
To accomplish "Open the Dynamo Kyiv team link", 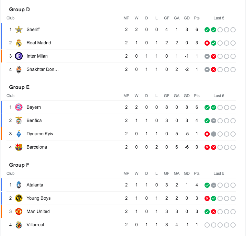I will pos(40,134).
